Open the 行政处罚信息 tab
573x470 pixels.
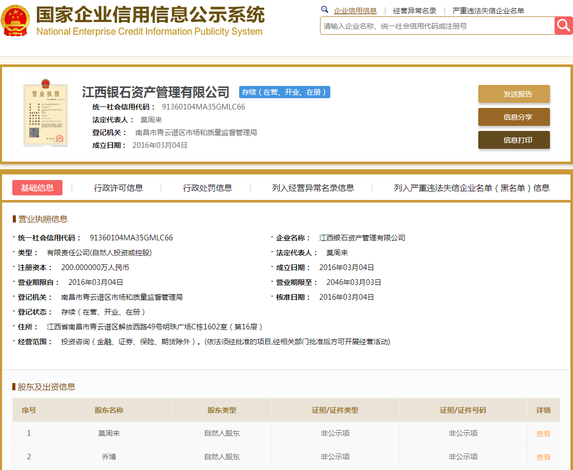(x=207, y=188)
